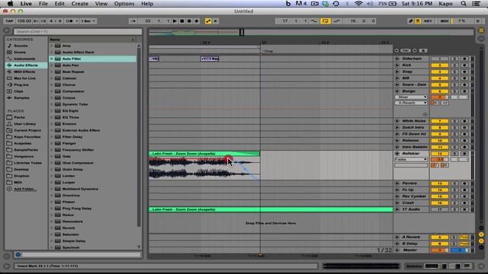This screenshot has width=488, height=274.
Task: Open Bongo automation device chooser dropdown
Action: click(x=411, y=97)
